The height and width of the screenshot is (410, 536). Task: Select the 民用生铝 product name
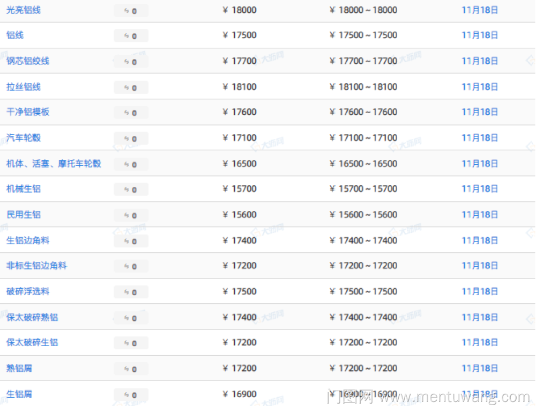coord(24,215)
